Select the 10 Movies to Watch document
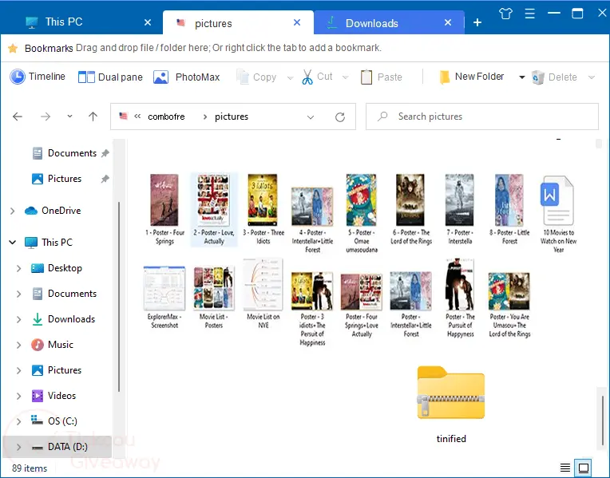Image resolution: width=610 pixels, height=478 pixels. 558,213
